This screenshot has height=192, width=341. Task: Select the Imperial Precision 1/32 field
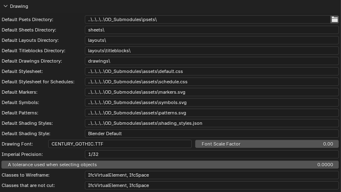212,154
